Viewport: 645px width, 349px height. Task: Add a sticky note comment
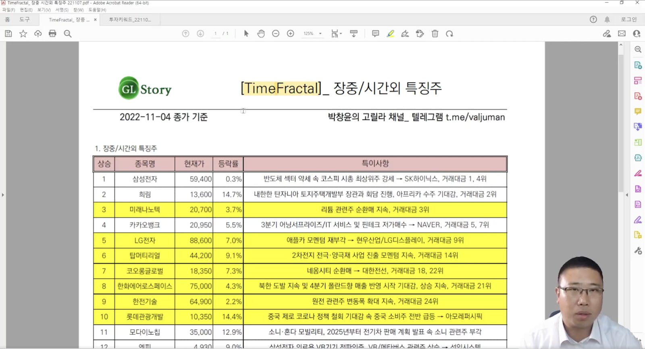point(375,34)
